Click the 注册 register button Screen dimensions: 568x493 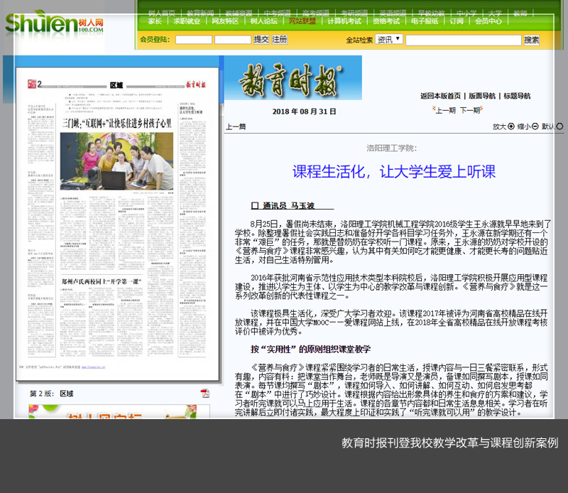click(x=280, y=40)
